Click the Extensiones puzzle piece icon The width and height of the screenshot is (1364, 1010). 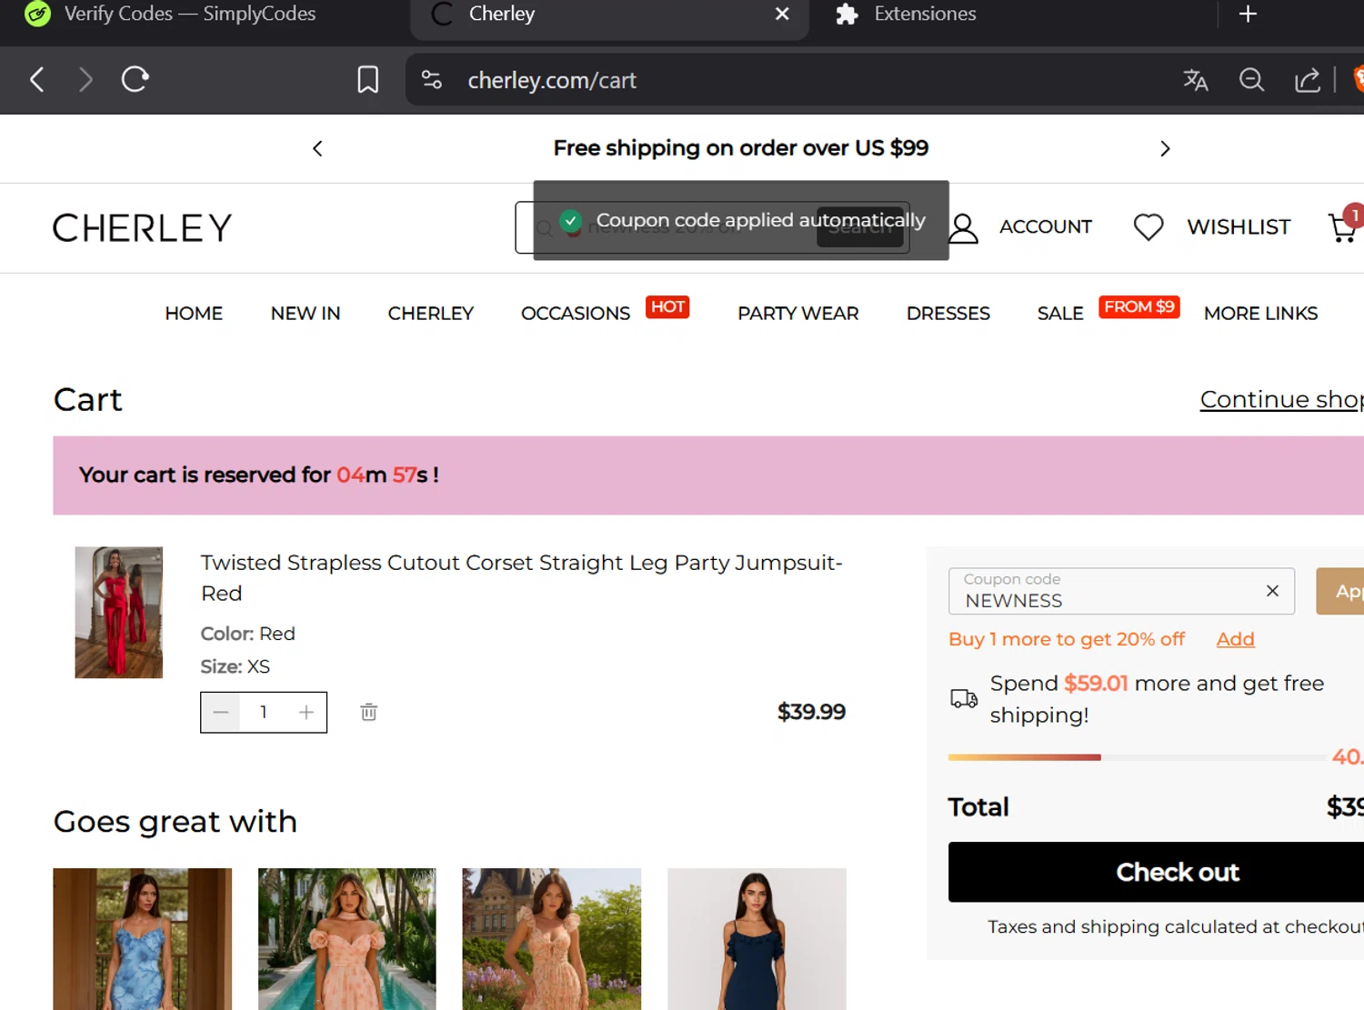[847, 14]
